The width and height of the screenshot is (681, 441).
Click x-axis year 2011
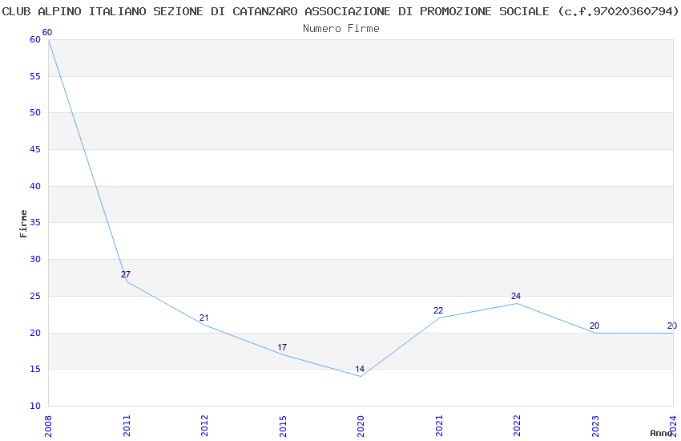point(127,426)
